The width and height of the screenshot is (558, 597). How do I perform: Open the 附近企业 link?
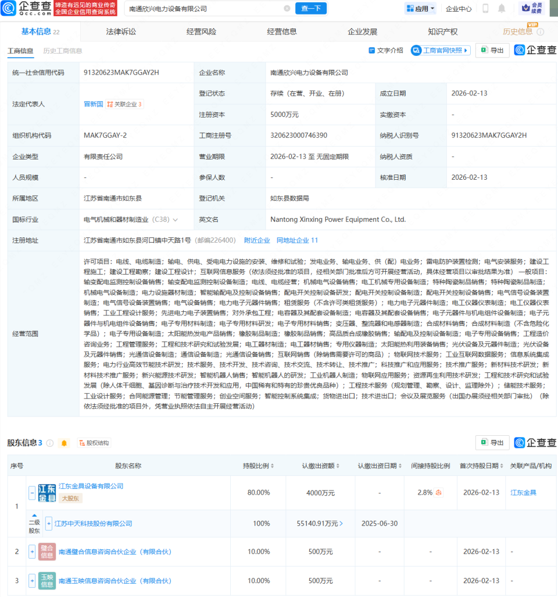(257, 240)
